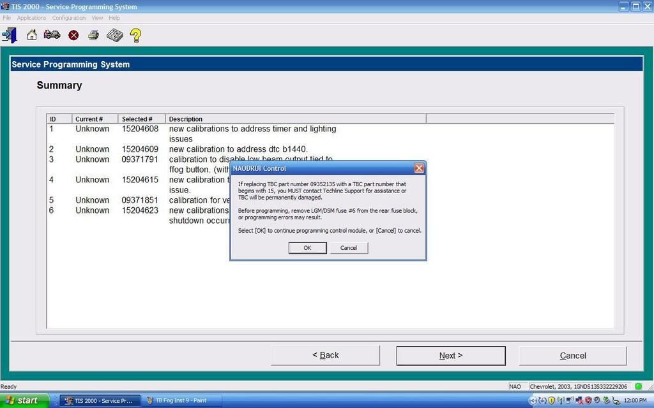Click the Ready status text
Image resolution: width=654 pixels, height=408 pixels.
tap(9, 386)
